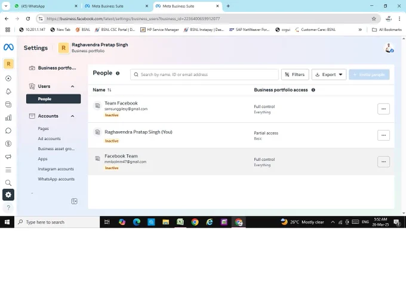406x295 pixels.
Task: Go back in browser history
Action: 7,18
